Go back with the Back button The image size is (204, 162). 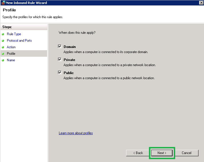[x=138, y=153]
